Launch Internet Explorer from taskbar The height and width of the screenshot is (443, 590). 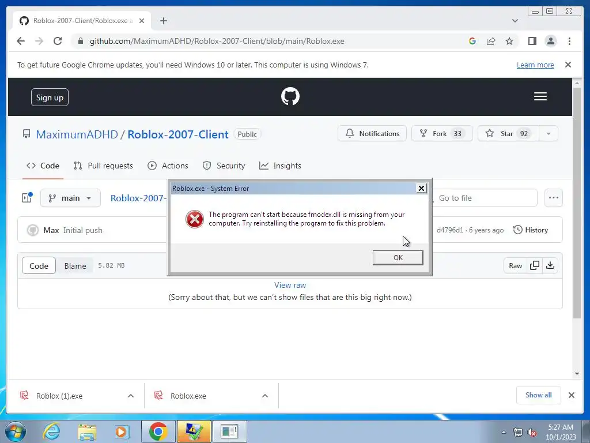(x=51, y=431)
